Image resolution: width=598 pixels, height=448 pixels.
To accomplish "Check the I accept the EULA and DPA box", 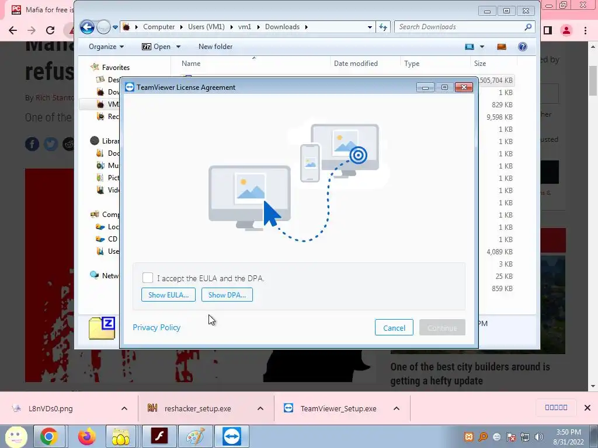I will [x=148, y=278].
